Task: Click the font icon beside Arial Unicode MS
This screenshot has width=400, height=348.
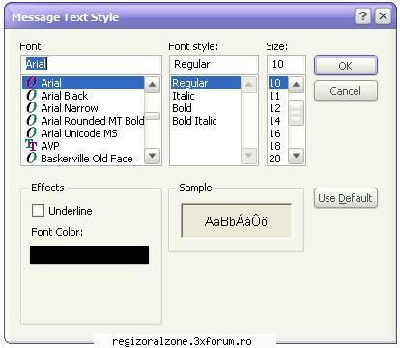Action: [x=32, y=133]
